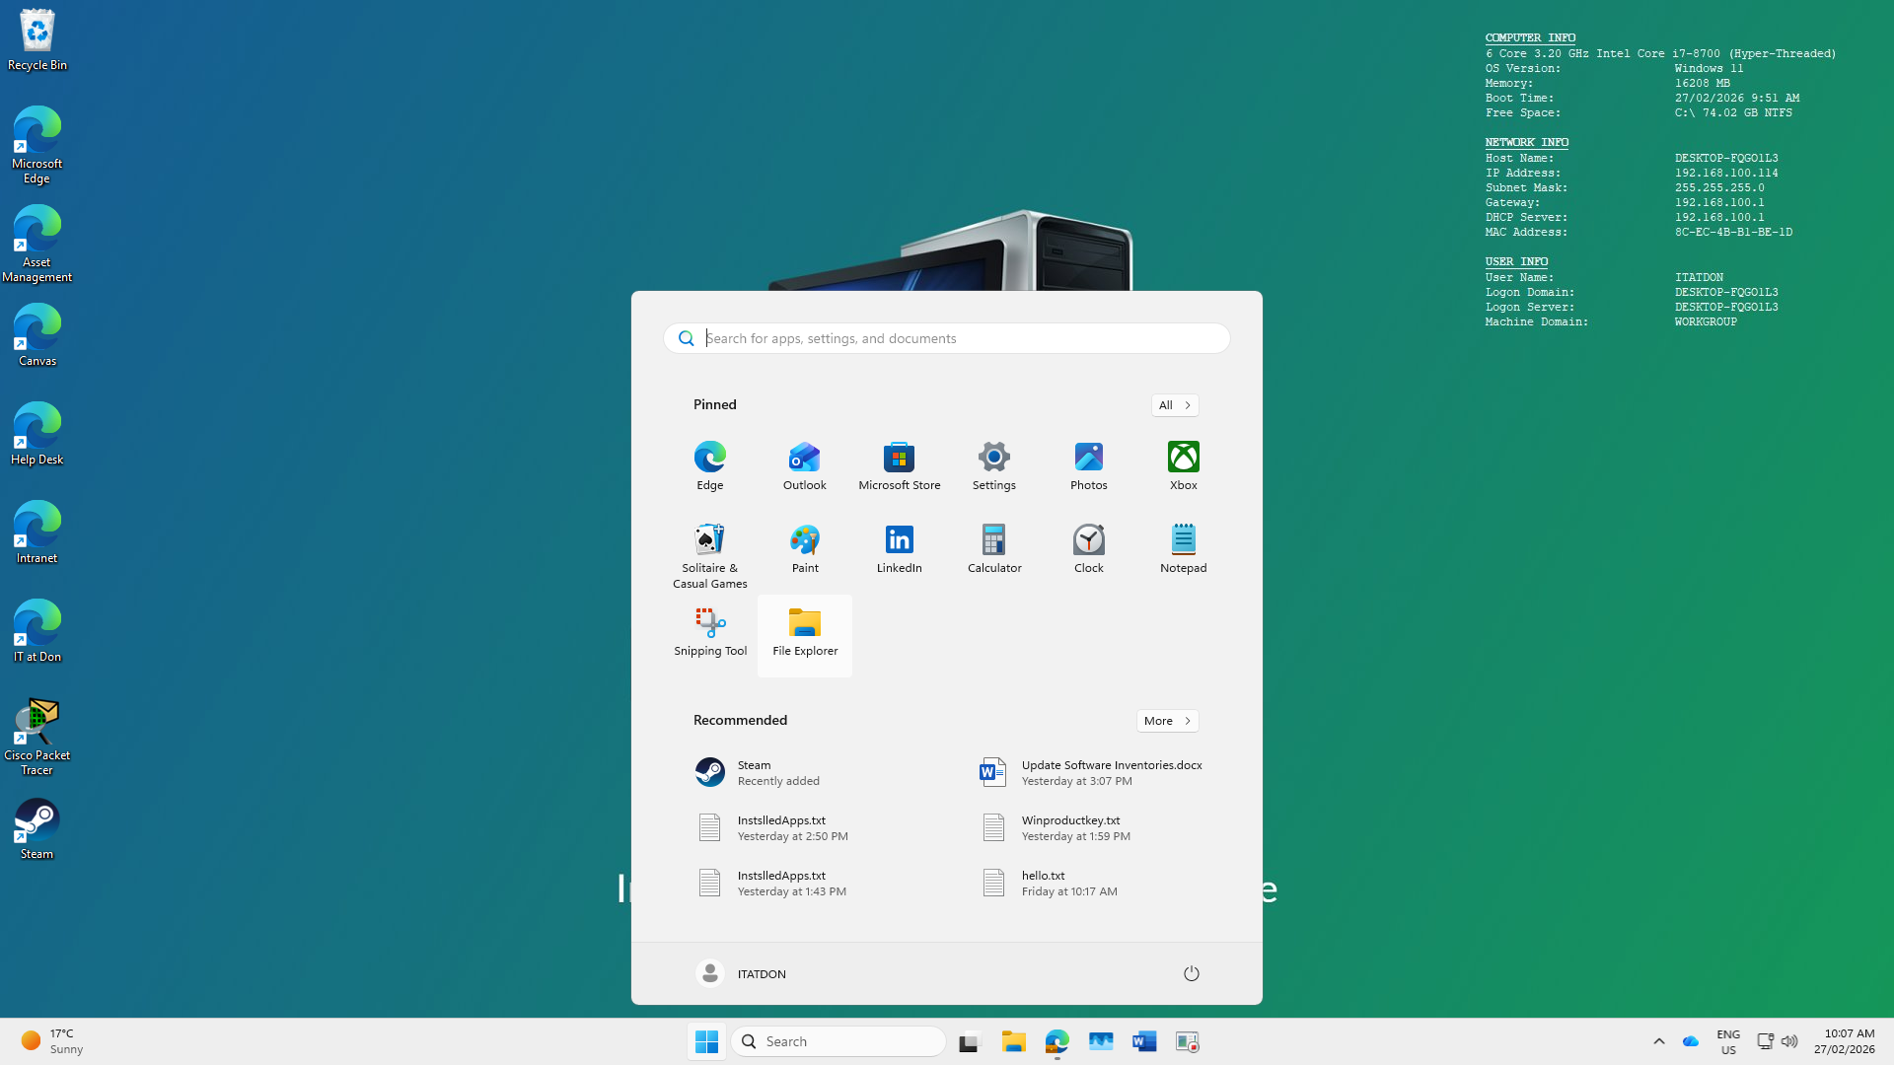The image size is (1894, 1065).
Task: Open the Paint app icon
Action: (x=805, y=548)
